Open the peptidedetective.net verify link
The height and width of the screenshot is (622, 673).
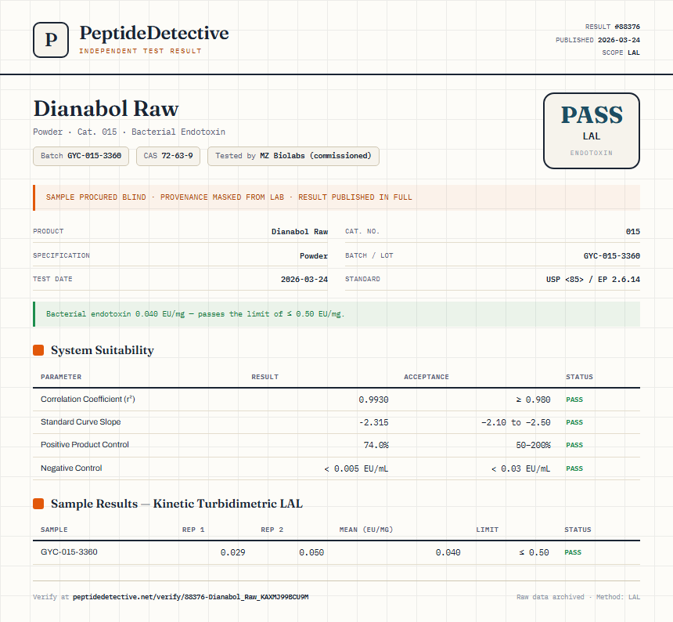pos(191,597)
